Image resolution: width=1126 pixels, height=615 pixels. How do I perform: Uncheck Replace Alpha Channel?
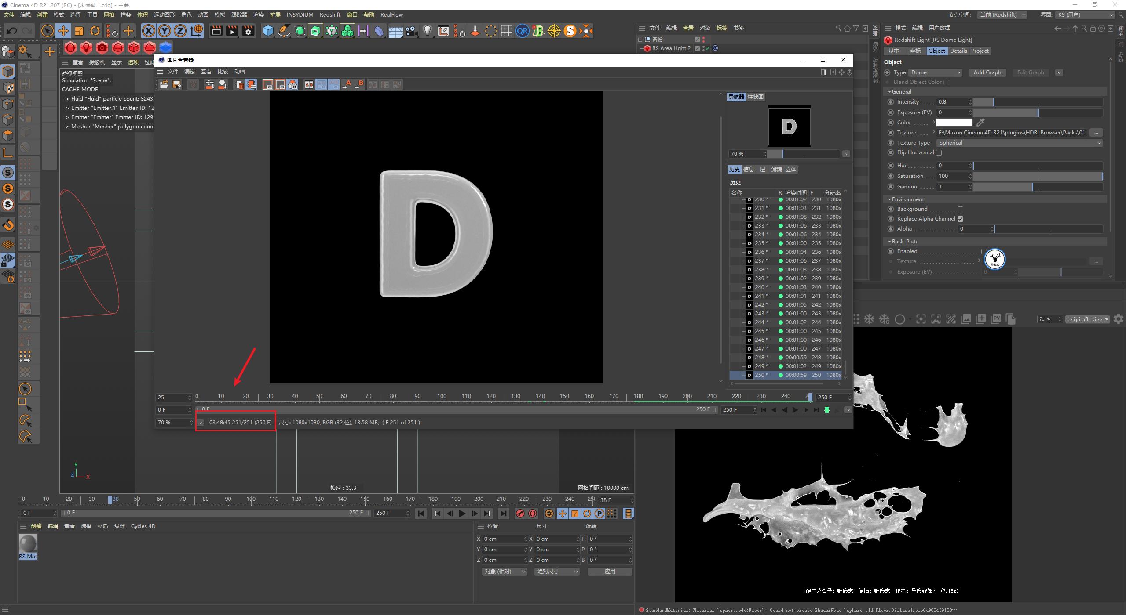pyautogui.click(x=961, y=218)
